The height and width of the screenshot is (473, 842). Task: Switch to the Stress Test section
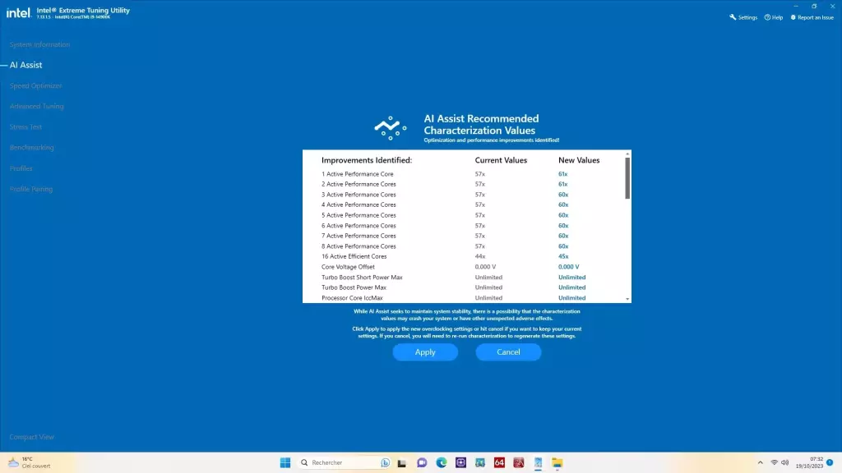[25, 127]
